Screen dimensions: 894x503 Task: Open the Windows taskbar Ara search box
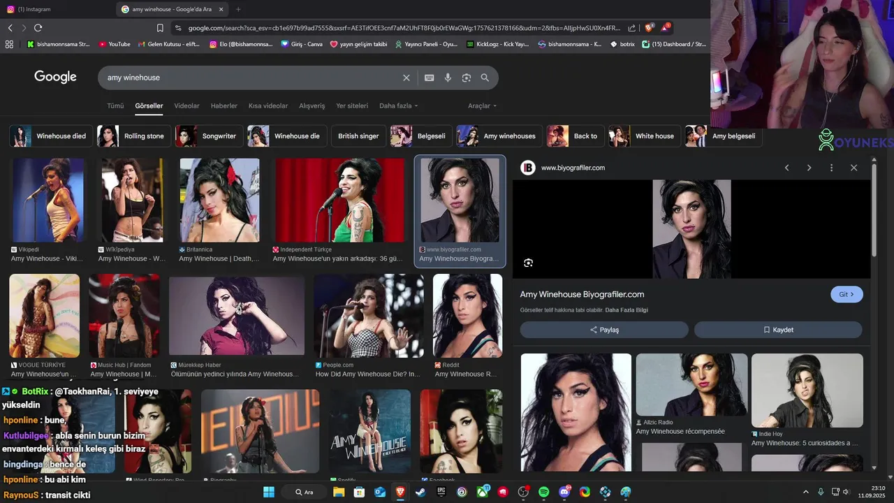click(x=305, y=492)
